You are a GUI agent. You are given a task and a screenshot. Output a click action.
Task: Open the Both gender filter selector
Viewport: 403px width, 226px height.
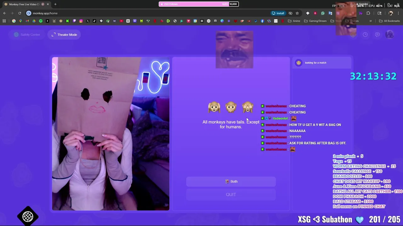(231, 181)
